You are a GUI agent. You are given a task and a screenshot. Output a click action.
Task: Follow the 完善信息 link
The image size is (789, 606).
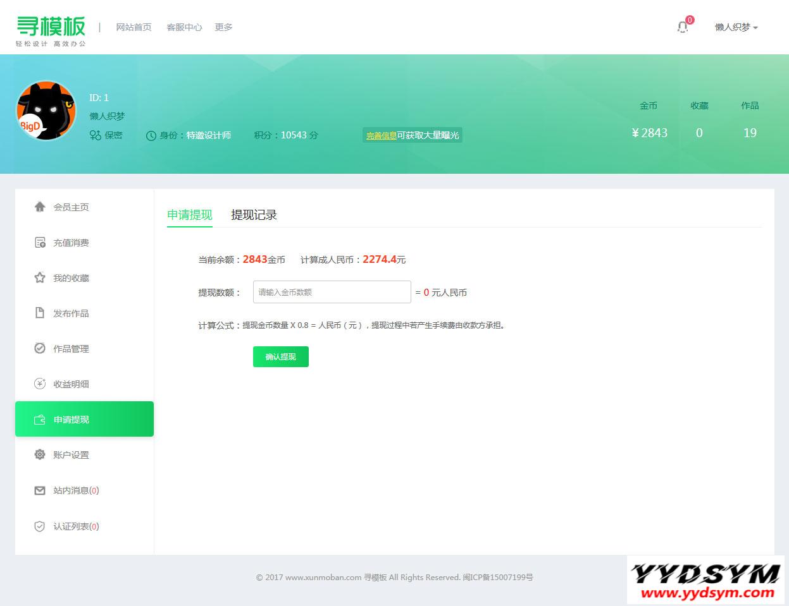pyautogui.click(x=381, y=135)
